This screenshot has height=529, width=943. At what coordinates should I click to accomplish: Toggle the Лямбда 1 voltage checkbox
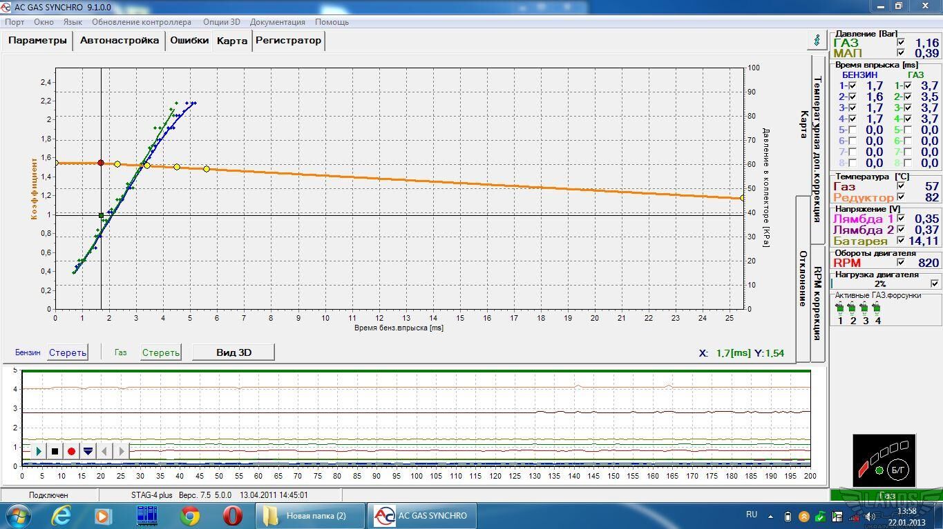(900, 219)
